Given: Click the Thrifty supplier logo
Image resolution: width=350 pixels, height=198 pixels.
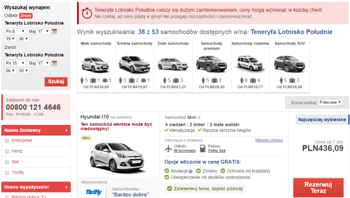Looking at the screenshot, I should 94,192.
